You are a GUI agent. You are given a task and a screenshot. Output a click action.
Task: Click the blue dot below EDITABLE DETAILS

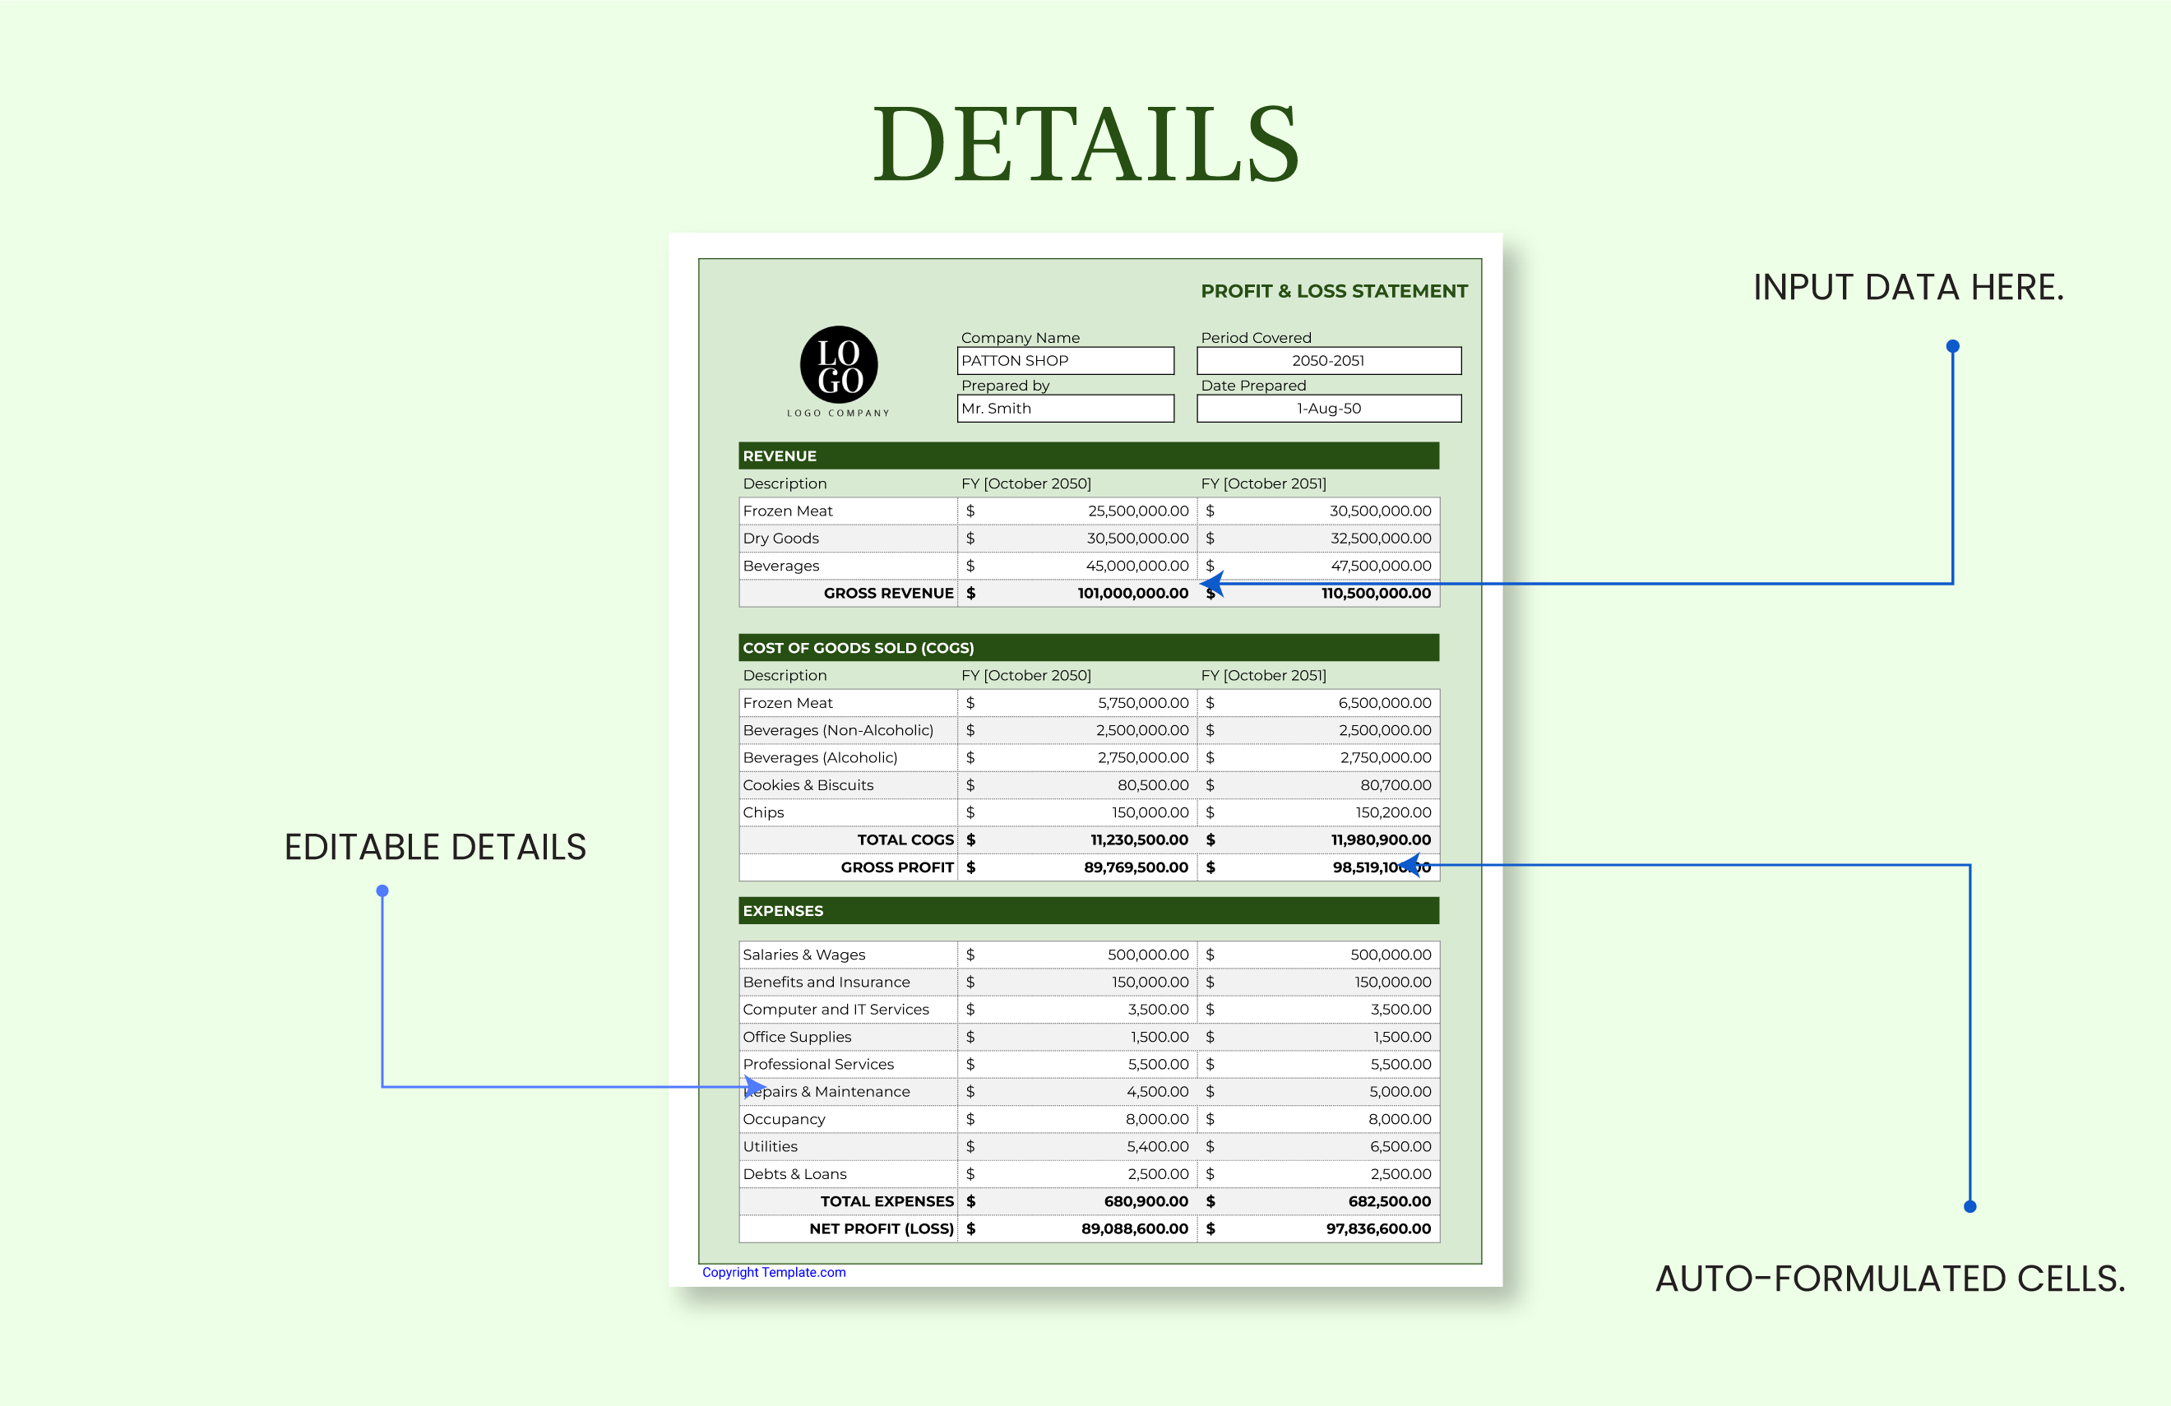(382, 889)
